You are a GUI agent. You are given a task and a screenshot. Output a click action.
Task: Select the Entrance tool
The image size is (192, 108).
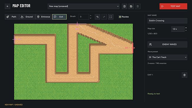coord(44,17)
